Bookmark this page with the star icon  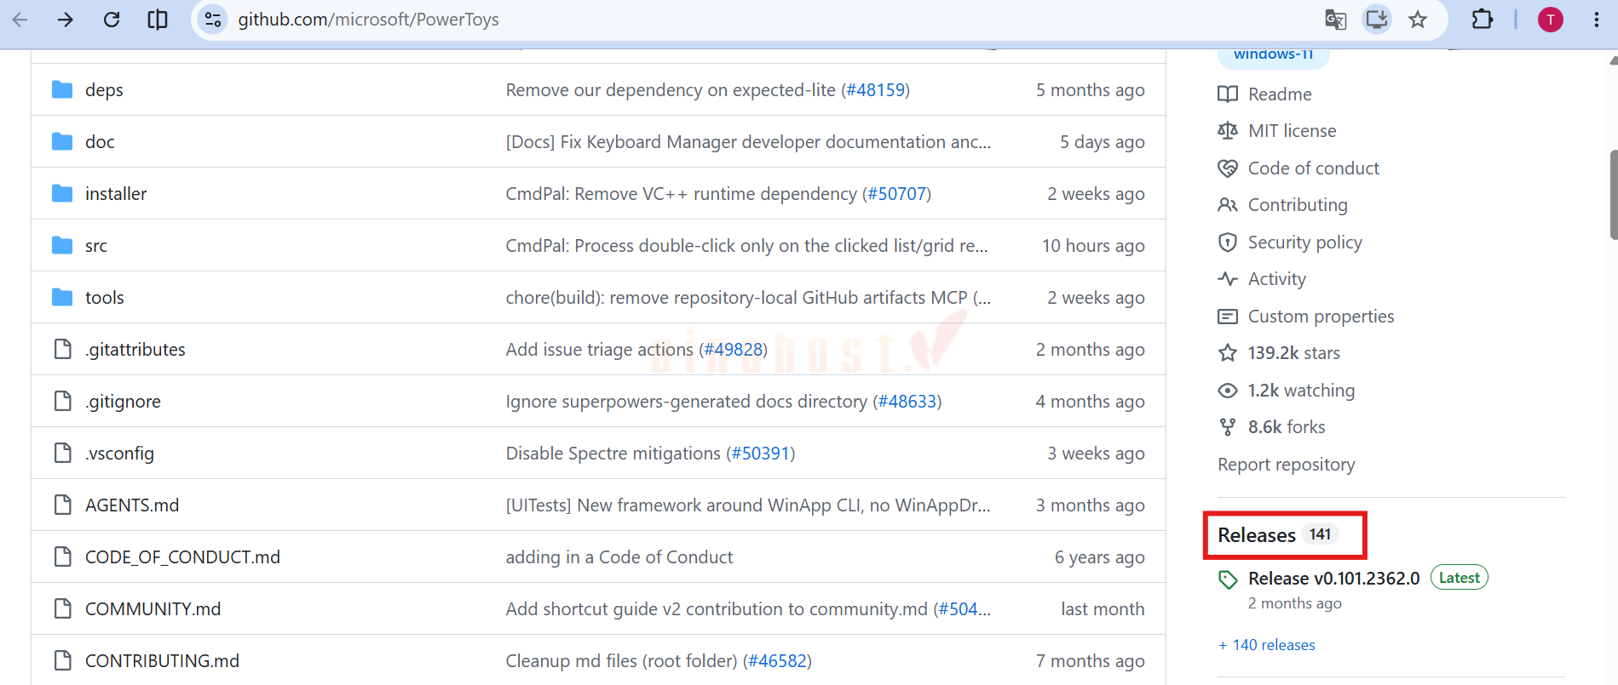1418,20
